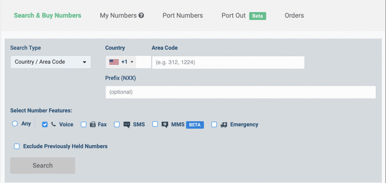Uncheck the Voice feature checkbox

click(x=45, y=125)
